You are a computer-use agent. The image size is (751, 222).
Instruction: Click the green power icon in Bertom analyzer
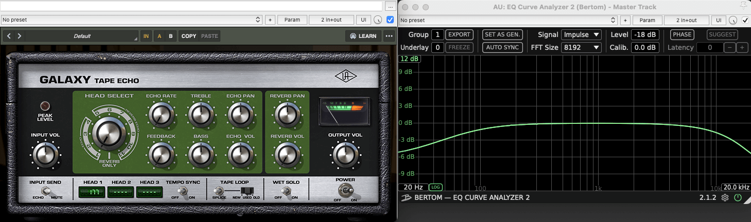coord(738,198)
